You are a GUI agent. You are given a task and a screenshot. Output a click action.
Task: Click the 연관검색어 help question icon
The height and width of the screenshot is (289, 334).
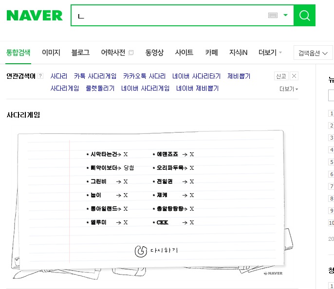pyautogui.click(x=40, y=76)
